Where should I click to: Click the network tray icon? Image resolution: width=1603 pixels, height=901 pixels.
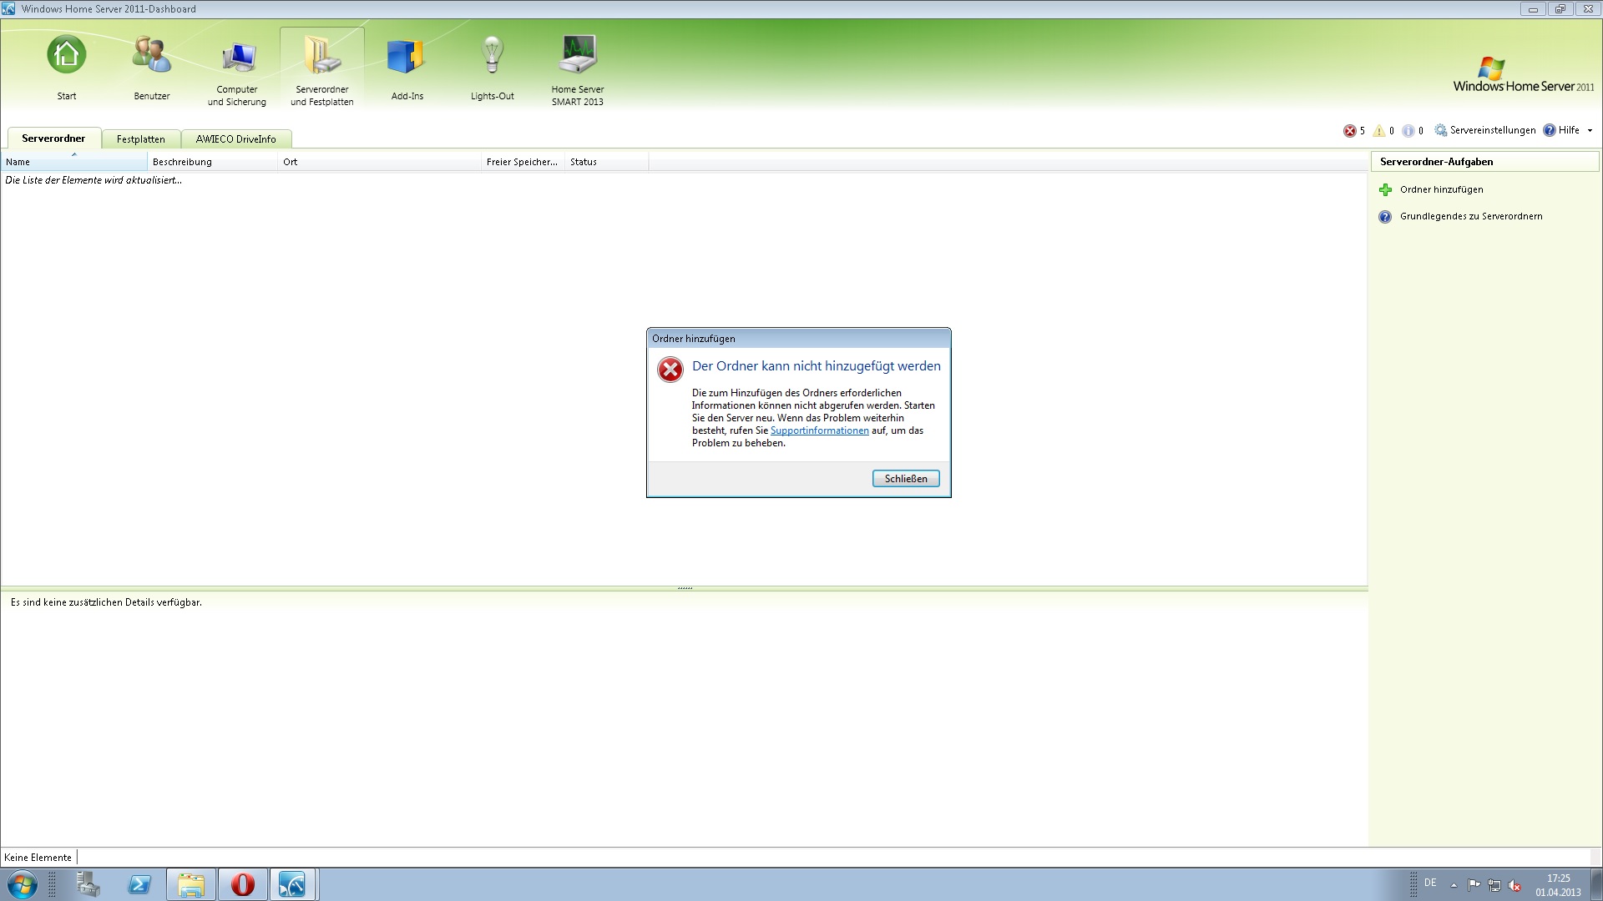click(x=1494, y=885)
